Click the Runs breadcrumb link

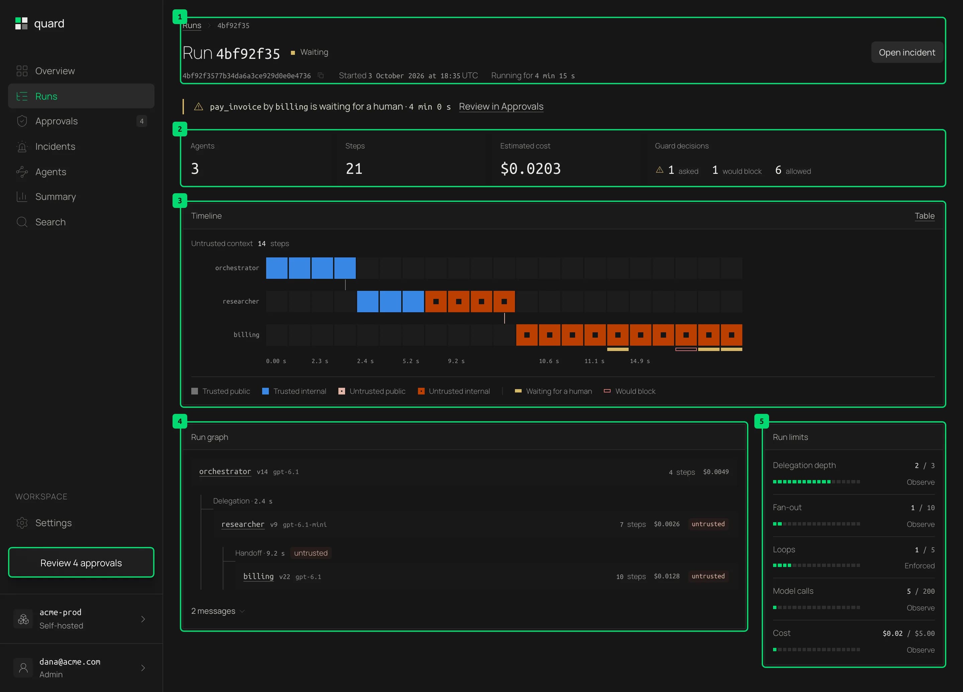pos(192,25)
